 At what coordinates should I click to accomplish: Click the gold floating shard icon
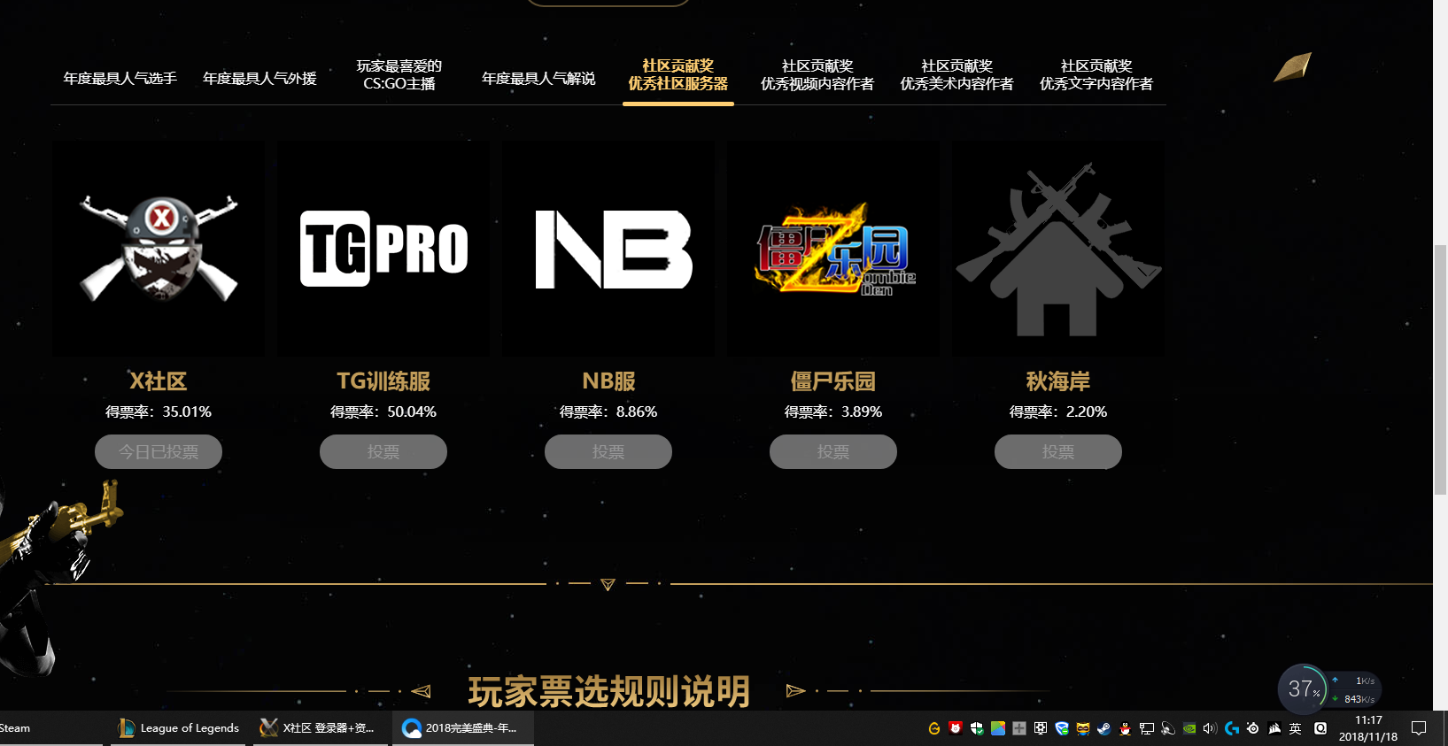coord(1292,67)
